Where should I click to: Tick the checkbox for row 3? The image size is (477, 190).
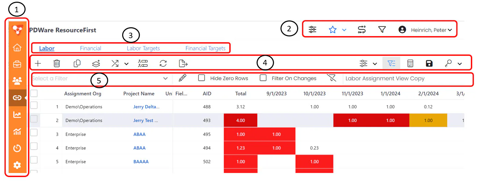[x=34, y=133]
